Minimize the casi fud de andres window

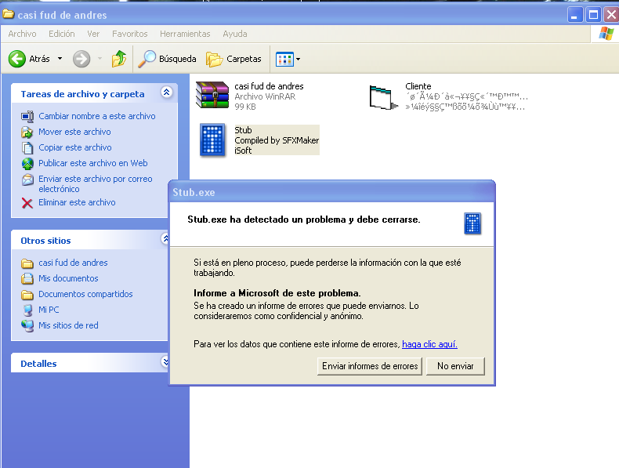(575, 15)
